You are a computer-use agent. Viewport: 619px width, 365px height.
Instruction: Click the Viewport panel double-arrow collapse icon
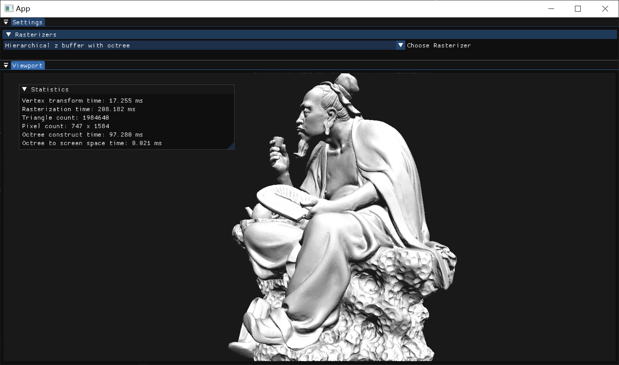[6, 65]
